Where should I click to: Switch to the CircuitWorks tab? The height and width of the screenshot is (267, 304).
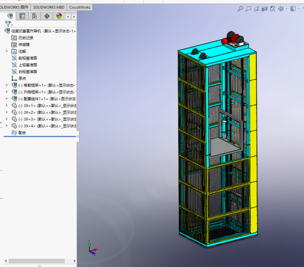click(80, 7)
